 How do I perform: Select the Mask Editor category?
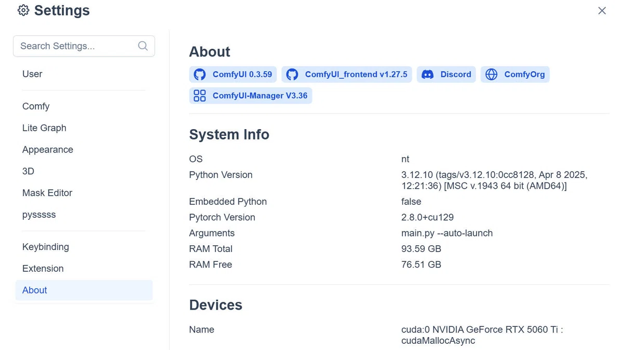point(84,193)
